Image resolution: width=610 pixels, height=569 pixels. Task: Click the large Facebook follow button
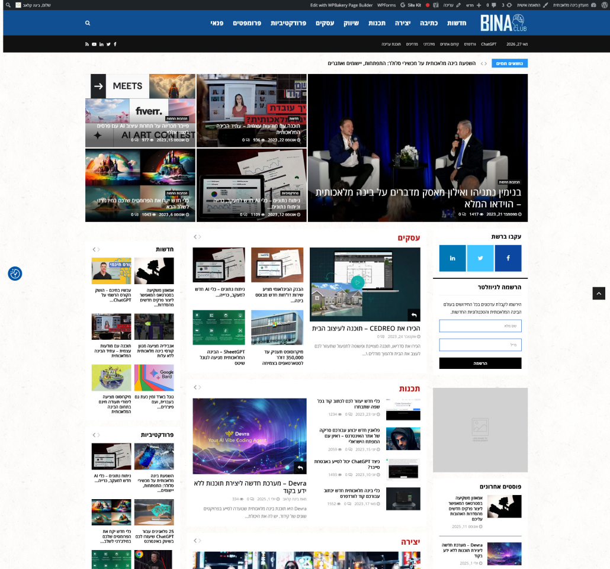pyautogui.click(x=508, y=258)
